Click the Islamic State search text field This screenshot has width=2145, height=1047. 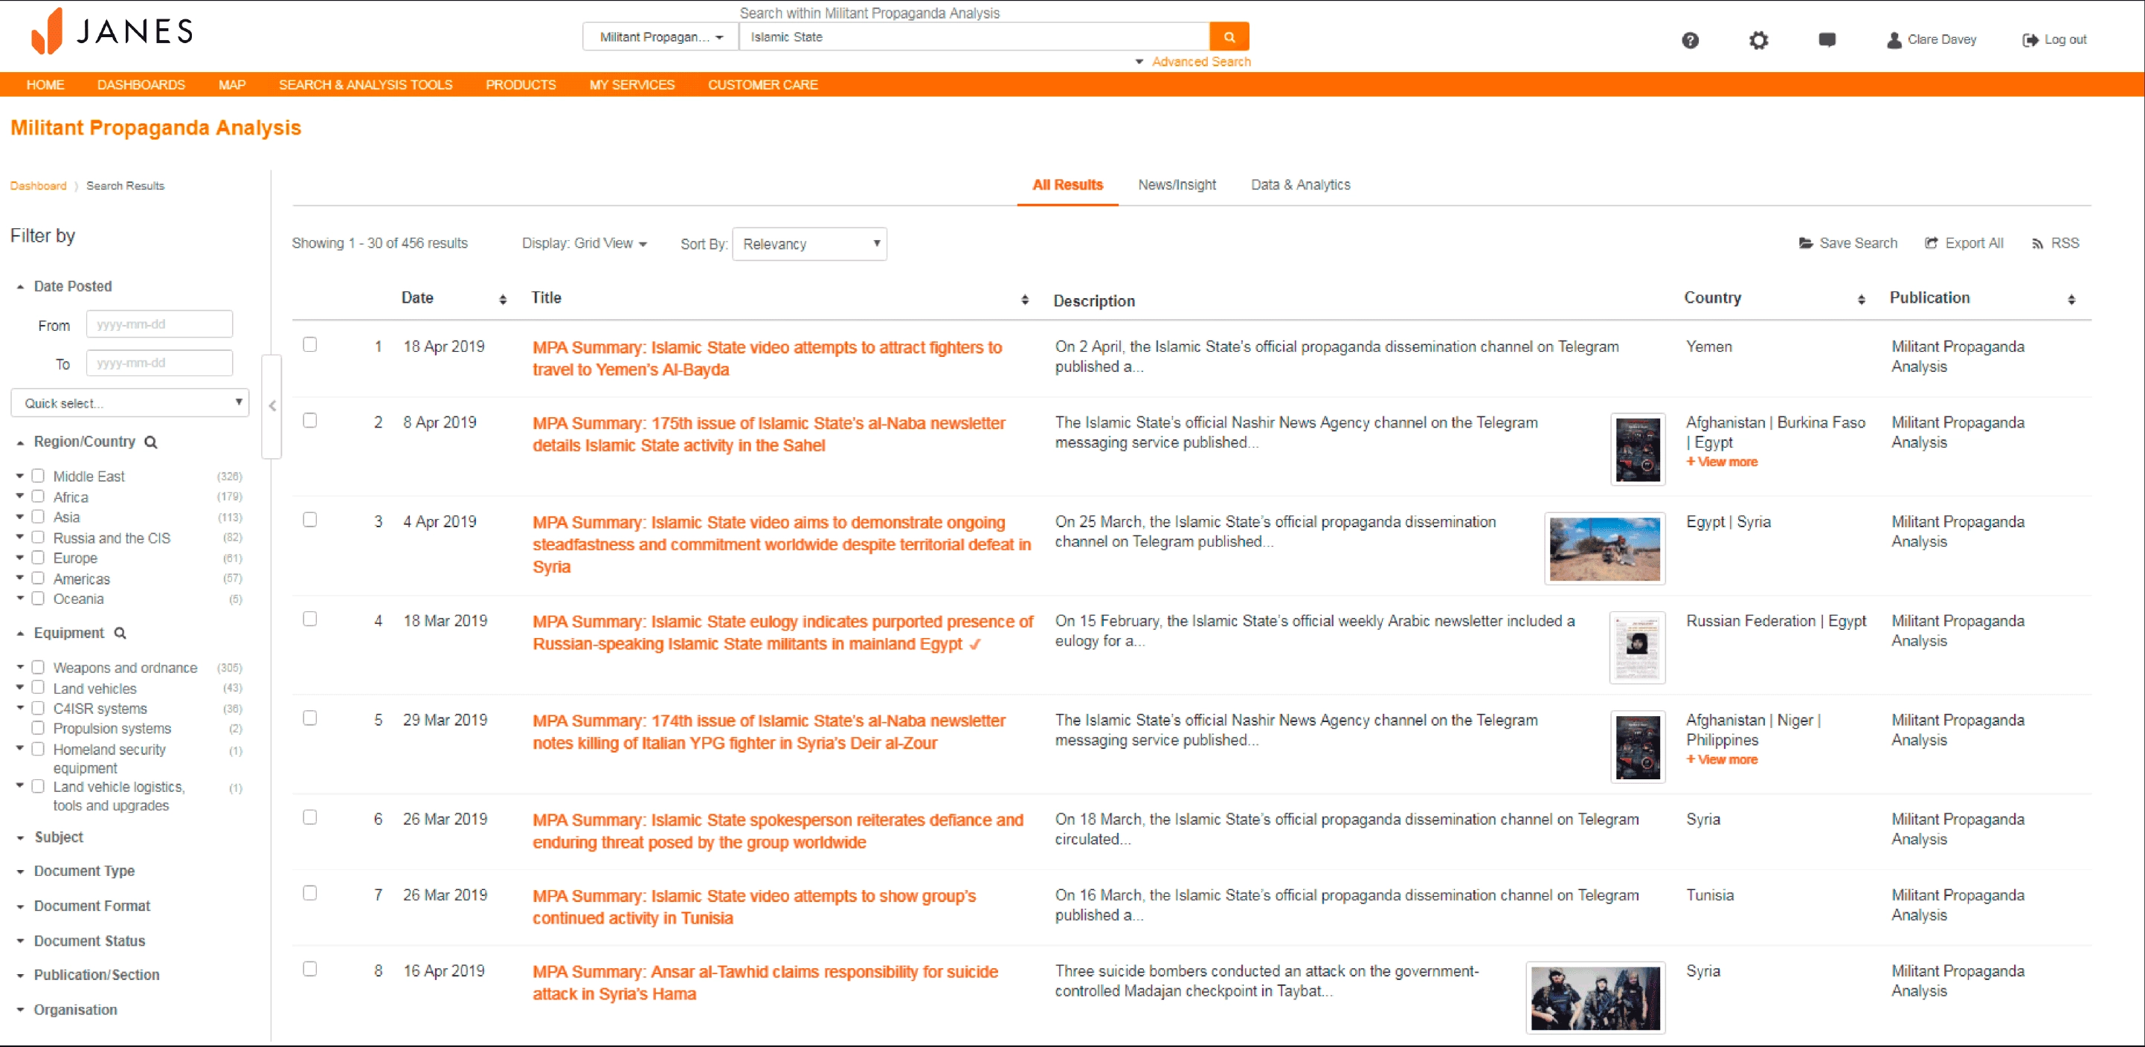coord(974,36)
